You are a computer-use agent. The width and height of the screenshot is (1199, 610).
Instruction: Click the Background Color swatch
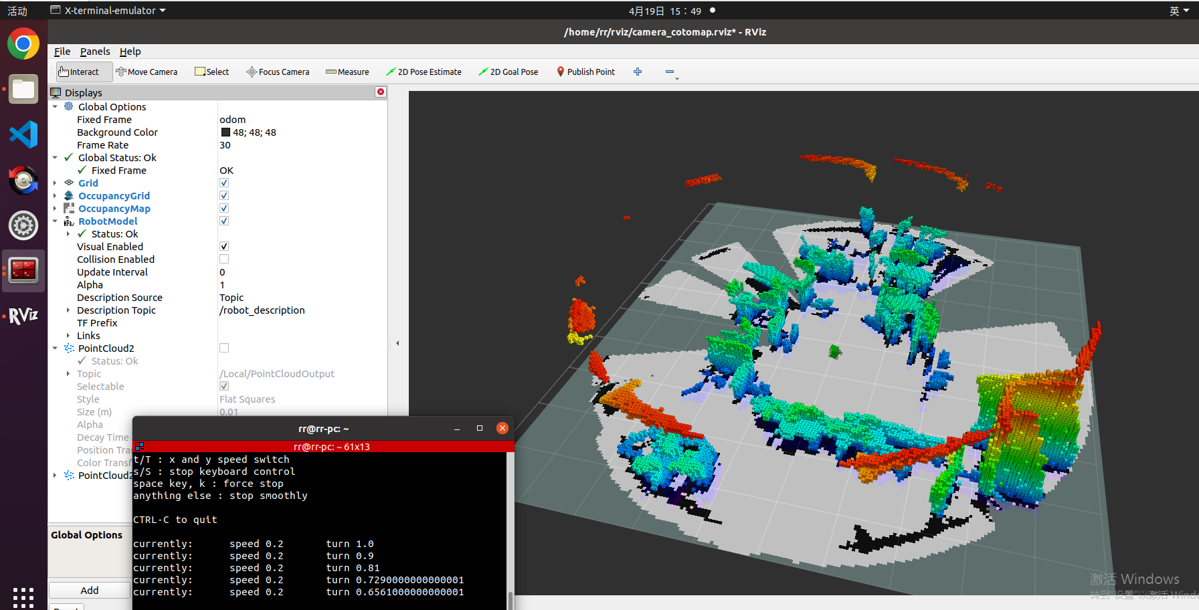[x=225, y=132]
